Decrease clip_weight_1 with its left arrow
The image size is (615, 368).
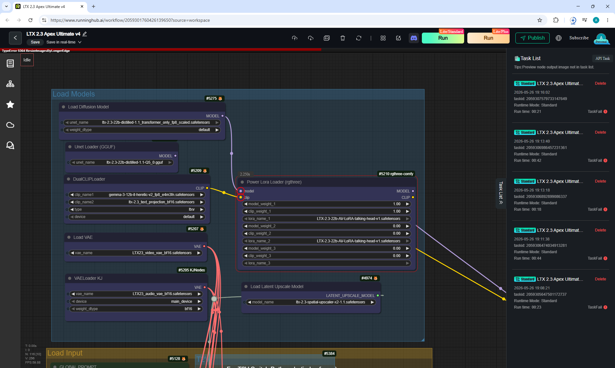point(246,211)
